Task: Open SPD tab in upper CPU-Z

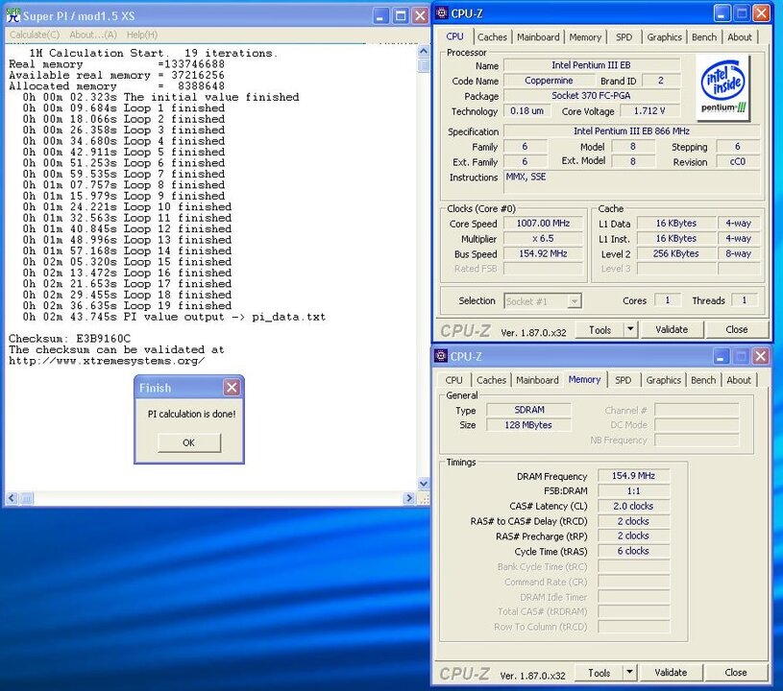Action: click(624, 36)
